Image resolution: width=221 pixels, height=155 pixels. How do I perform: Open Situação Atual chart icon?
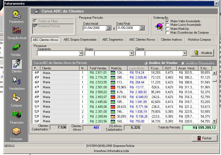click(17, 30)
